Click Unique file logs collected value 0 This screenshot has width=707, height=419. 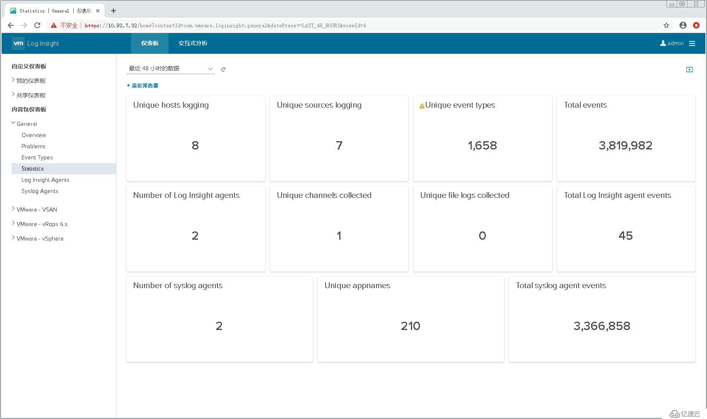483,236
